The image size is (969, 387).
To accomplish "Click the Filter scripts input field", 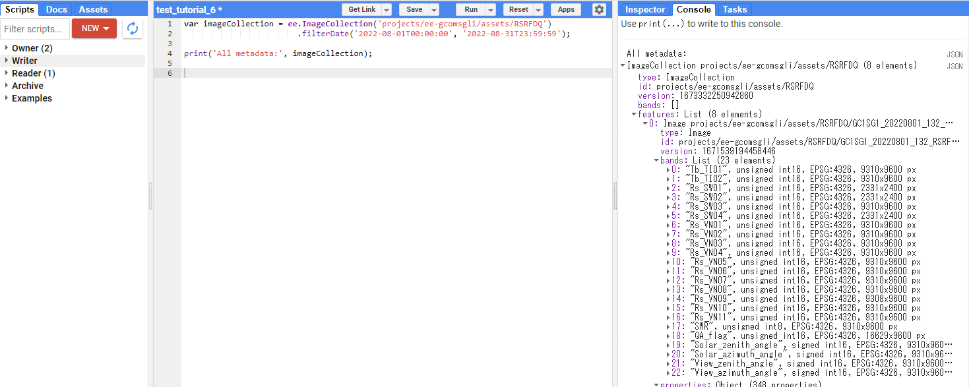I will (36, 29).
